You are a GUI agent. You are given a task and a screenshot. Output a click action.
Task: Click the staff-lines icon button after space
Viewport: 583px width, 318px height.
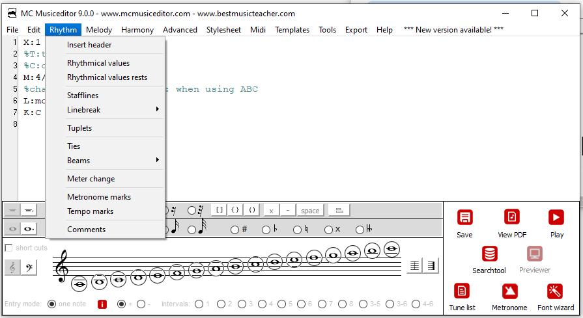click(x=339, y=211)
